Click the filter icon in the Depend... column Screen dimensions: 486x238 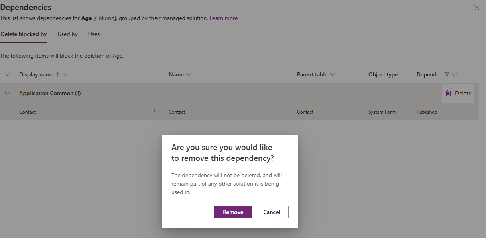coord(447,74)
